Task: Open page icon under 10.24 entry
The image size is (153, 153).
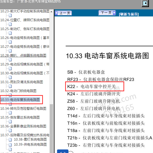Action: tap(10, 24)
